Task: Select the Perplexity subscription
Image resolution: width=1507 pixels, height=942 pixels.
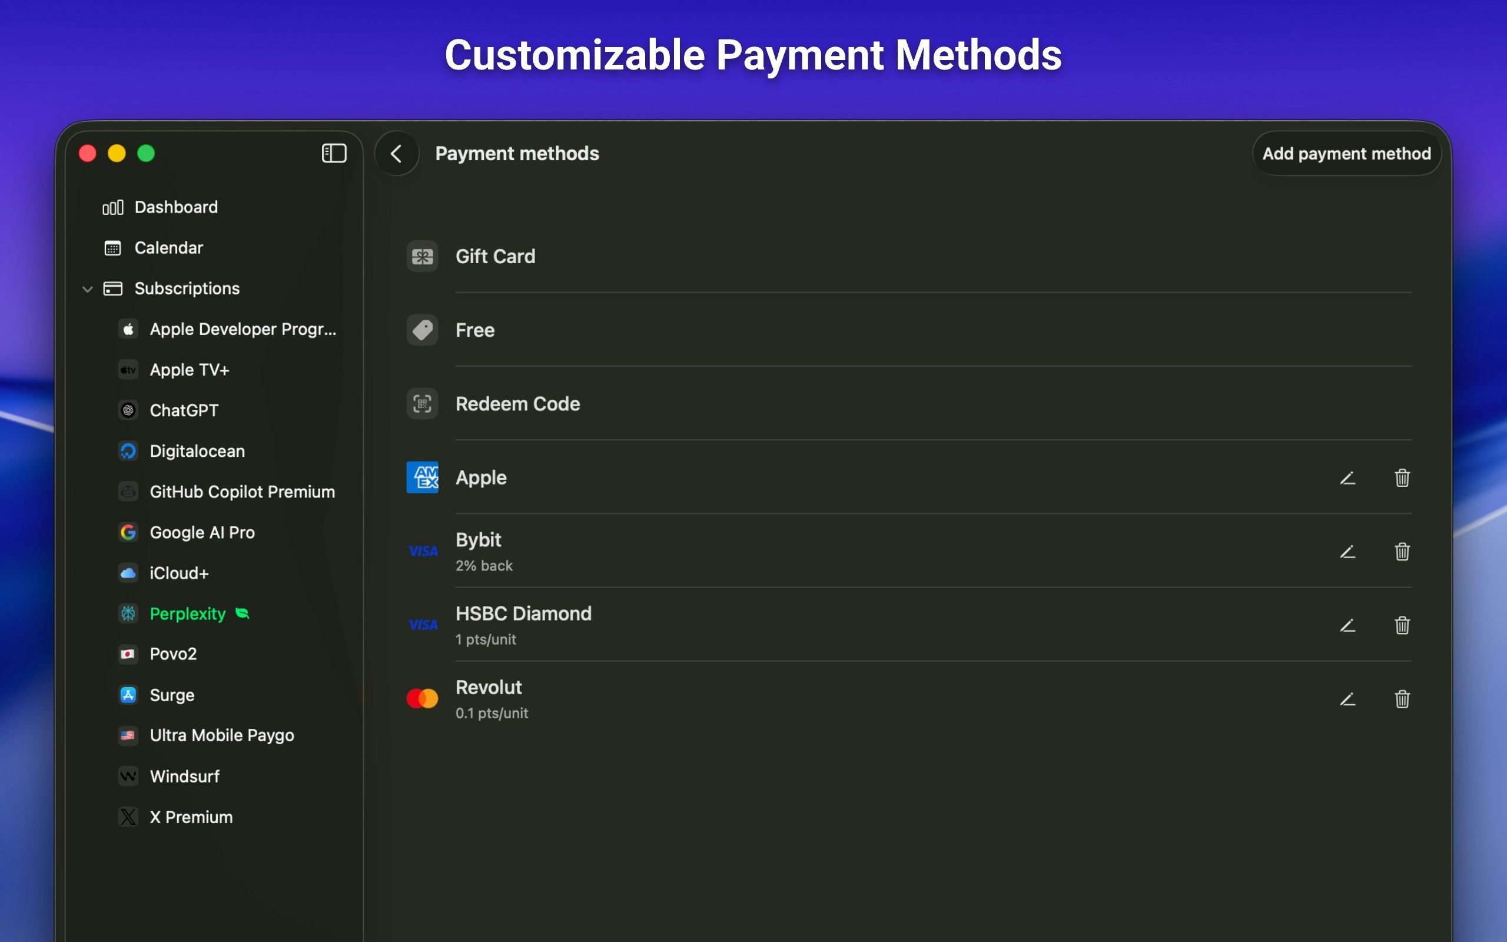Action: coord(187,613)
